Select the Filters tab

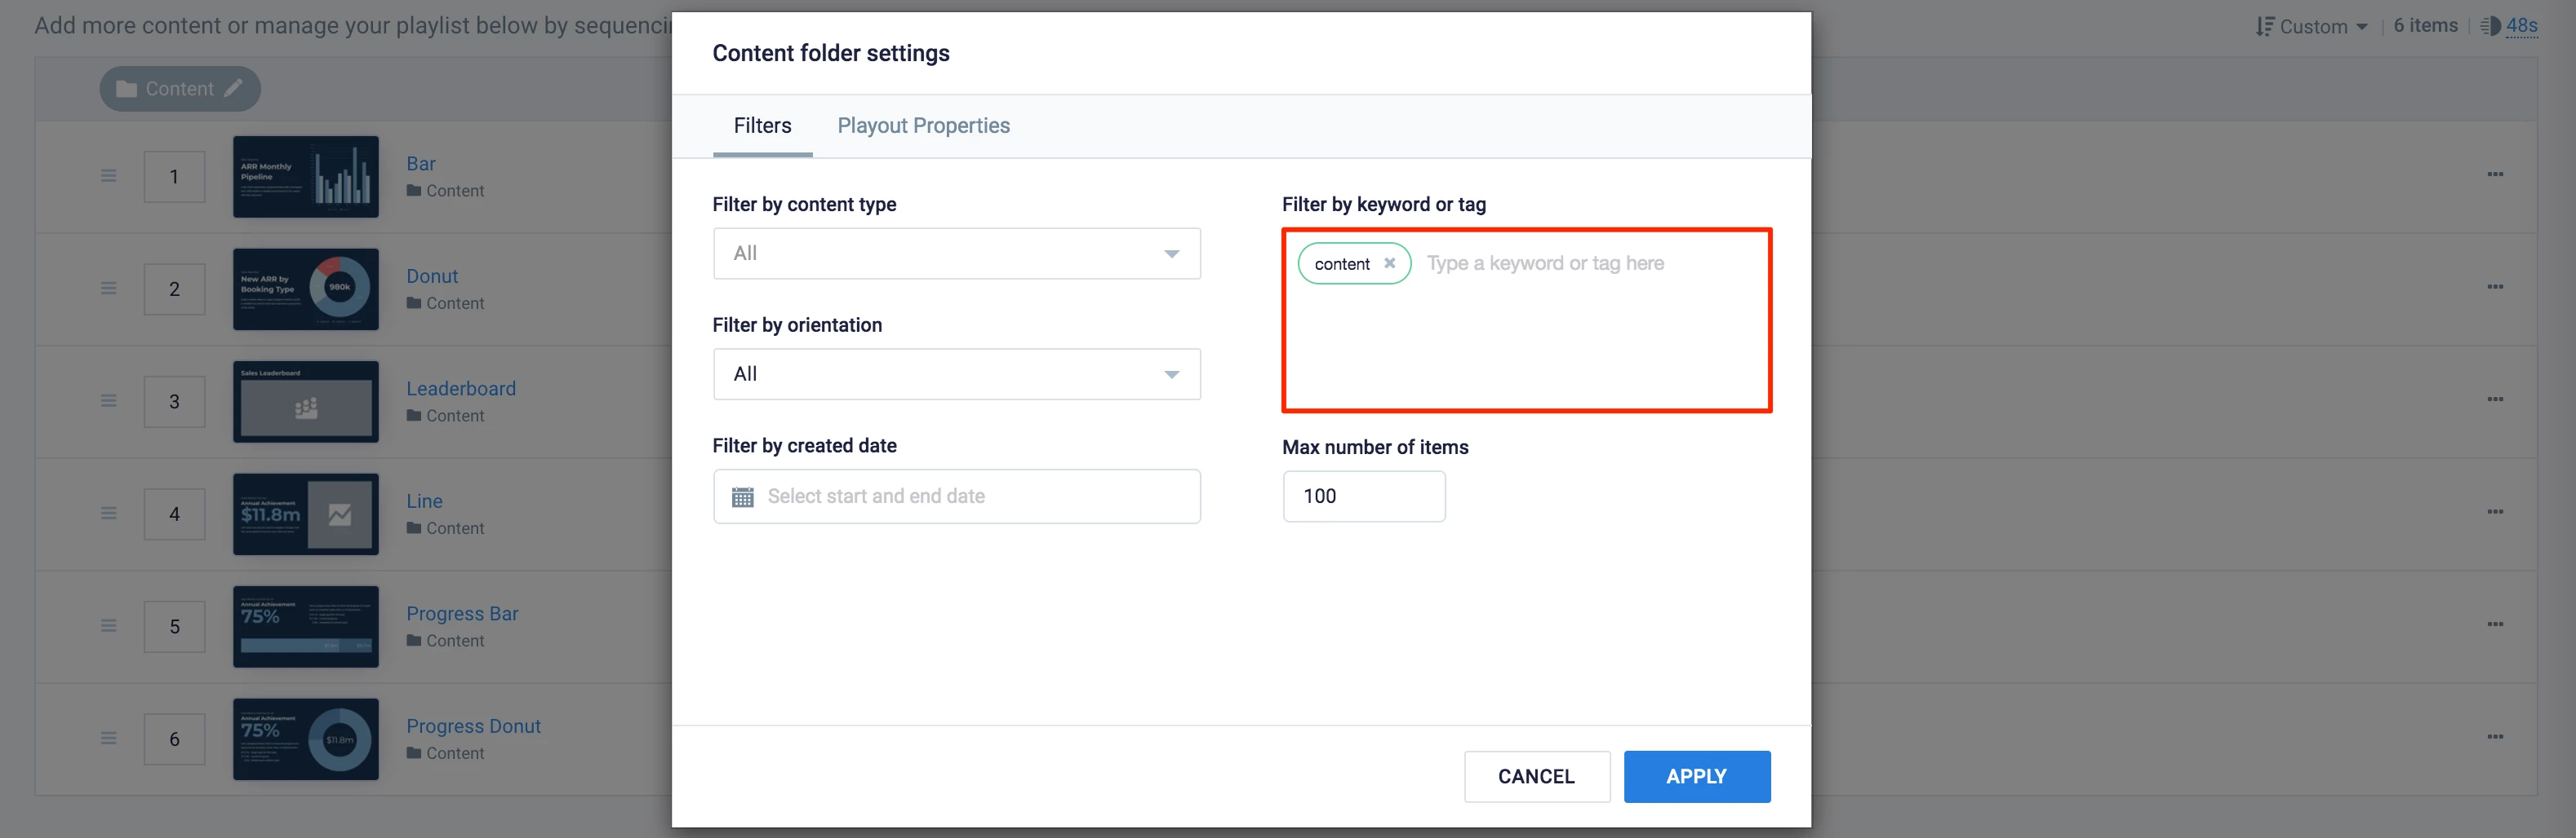click(762, 126)
